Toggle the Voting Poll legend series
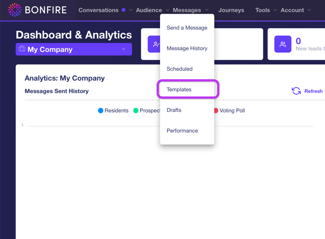The width and height of the screenshot is (325, 239). click(x=229, y=111)
